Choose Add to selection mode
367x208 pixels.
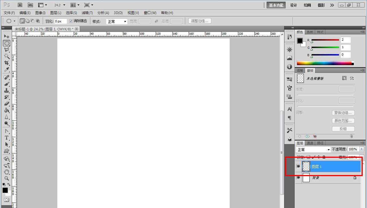[x=28, y=21]
